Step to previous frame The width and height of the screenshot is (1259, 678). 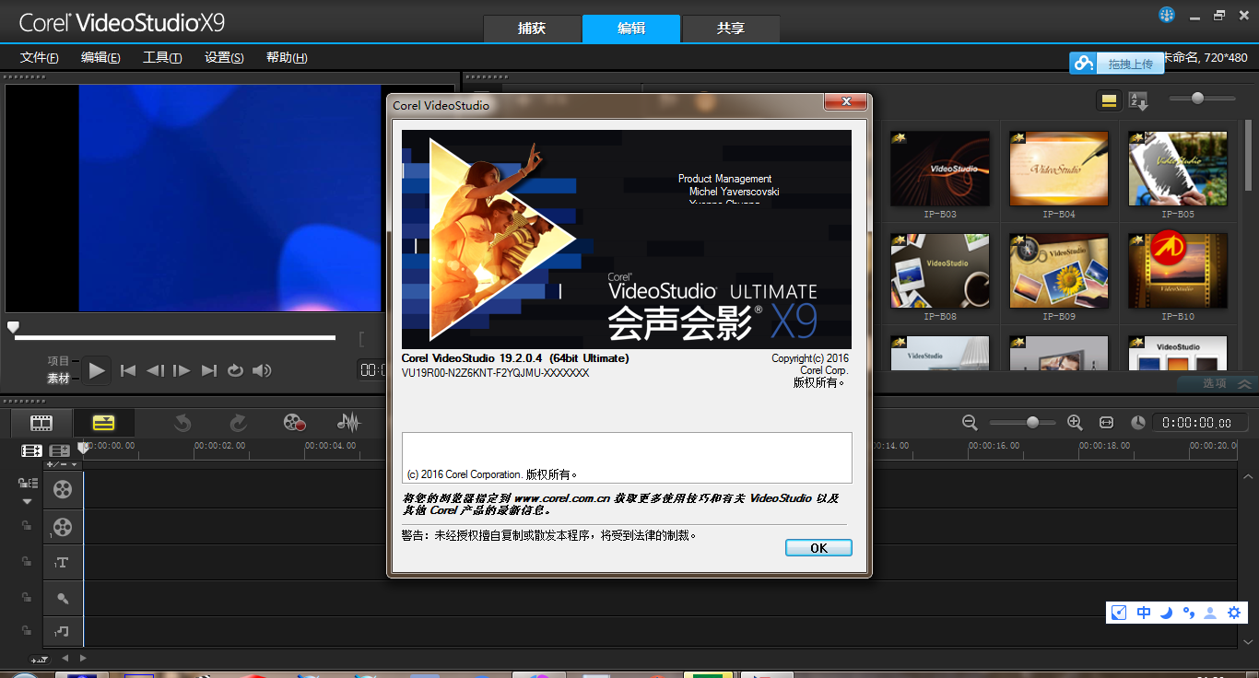pyautogui.click(x=155, y=370)
